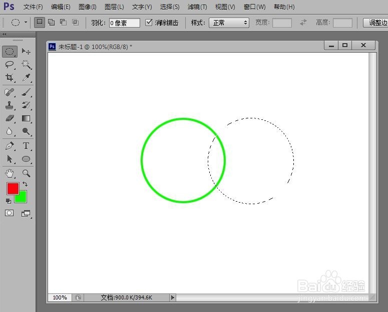Select the Elliptical Marquee tool in toolbox
The image size is (388, 312).
coord(10,52)
